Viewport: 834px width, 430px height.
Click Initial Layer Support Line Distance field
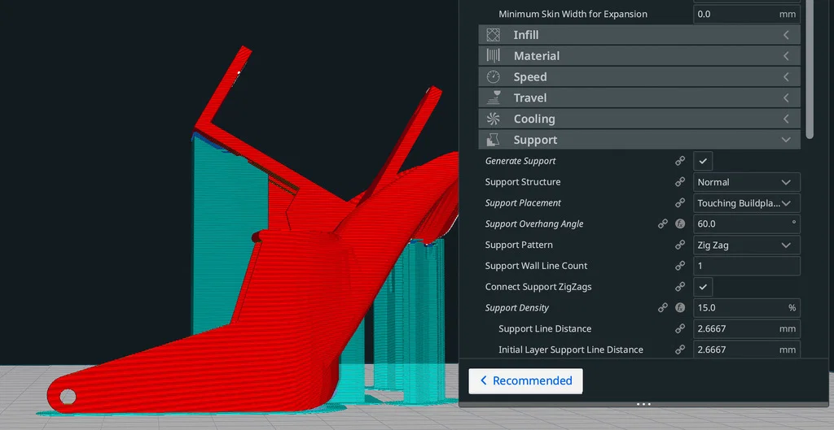coord(747,350)
